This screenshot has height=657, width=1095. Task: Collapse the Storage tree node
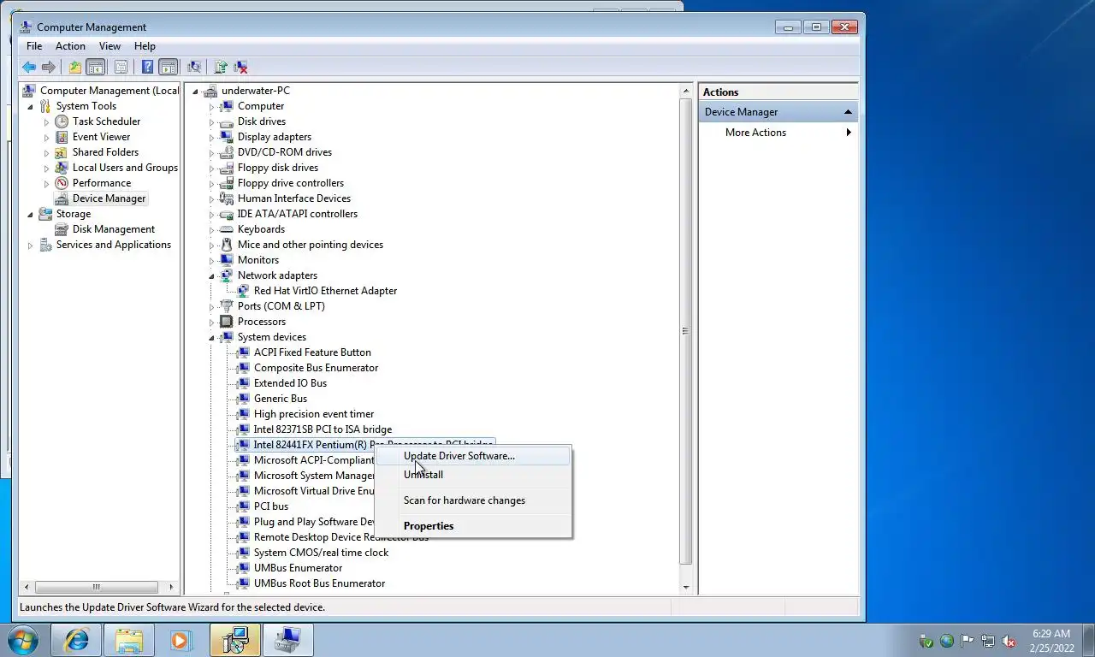point(31,215)
